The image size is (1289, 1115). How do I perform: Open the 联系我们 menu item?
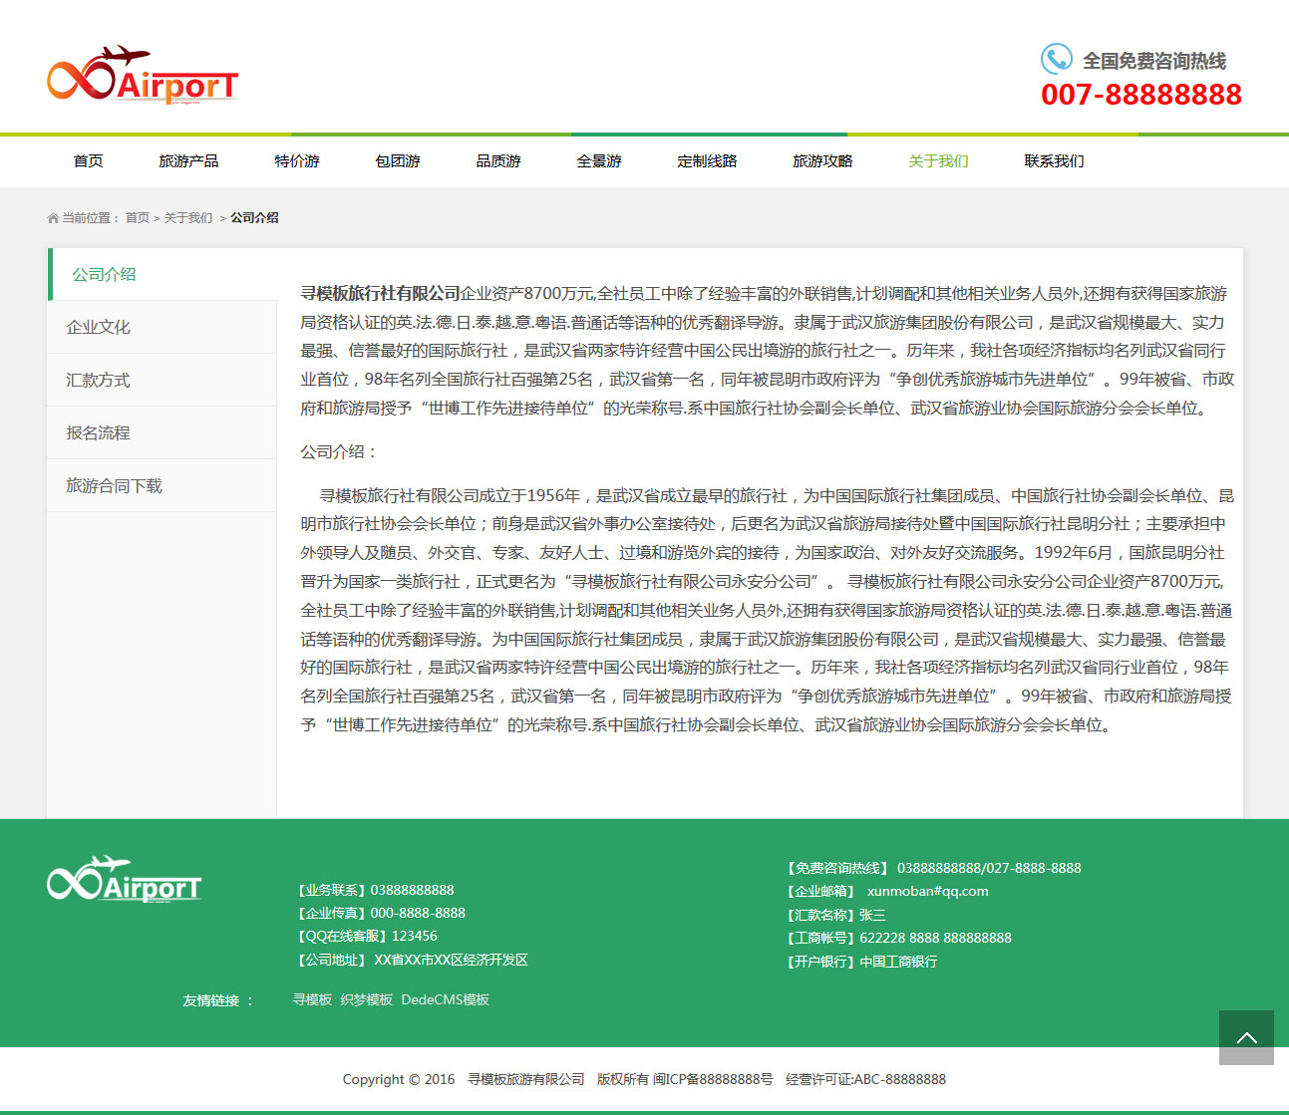click(x=1054, y=161)
